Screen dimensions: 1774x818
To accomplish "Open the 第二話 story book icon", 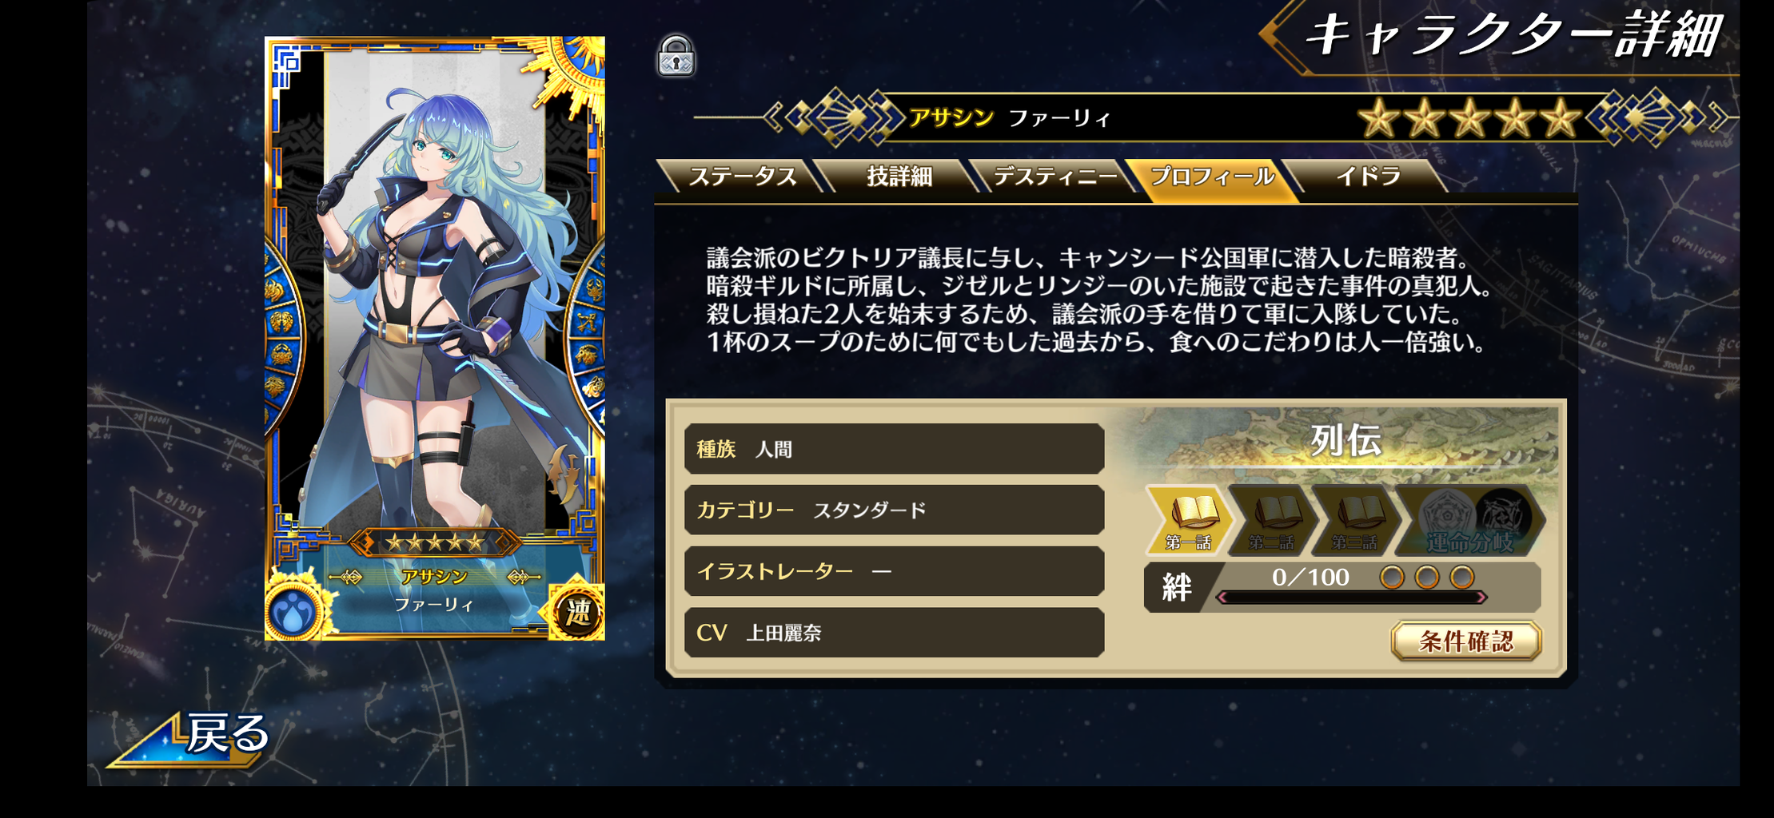I will coord(1273,520).
